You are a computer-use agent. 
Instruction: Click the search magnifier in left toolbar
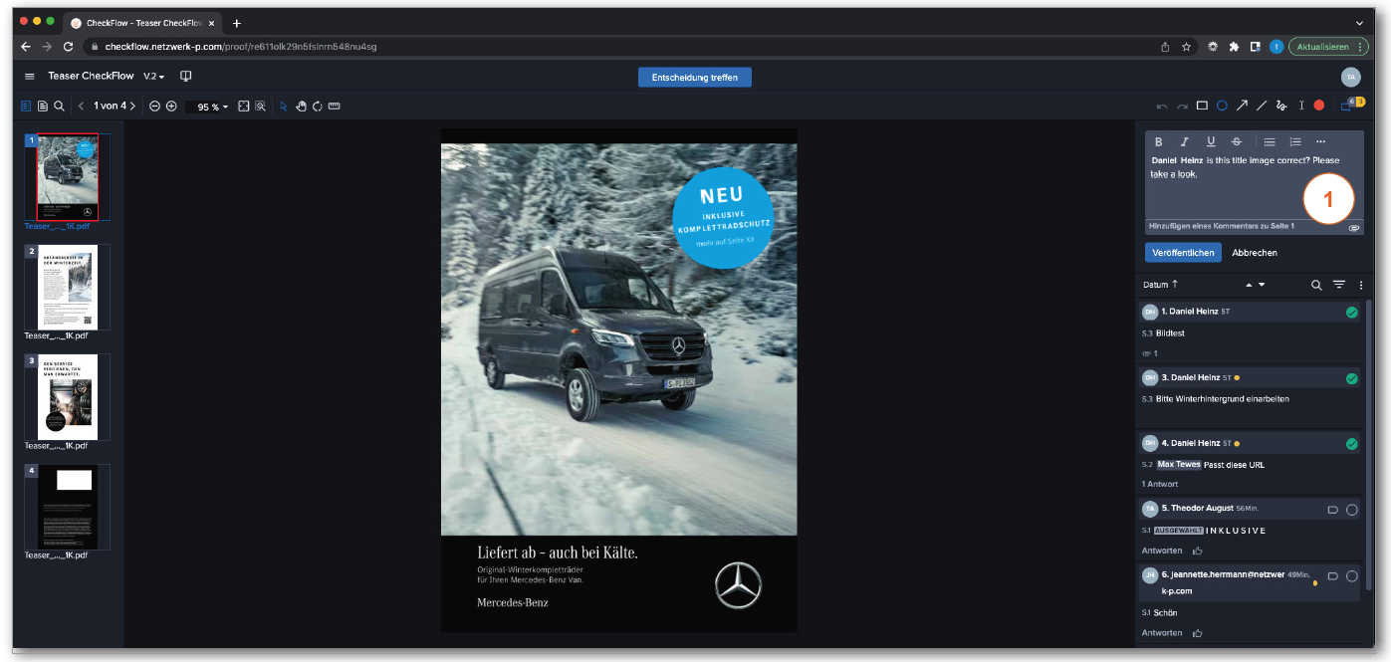click(60, 106)
